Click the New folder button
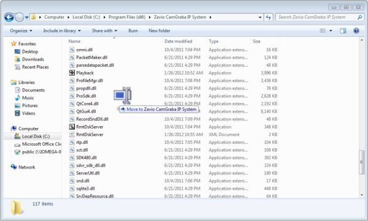 click(159, 31)
